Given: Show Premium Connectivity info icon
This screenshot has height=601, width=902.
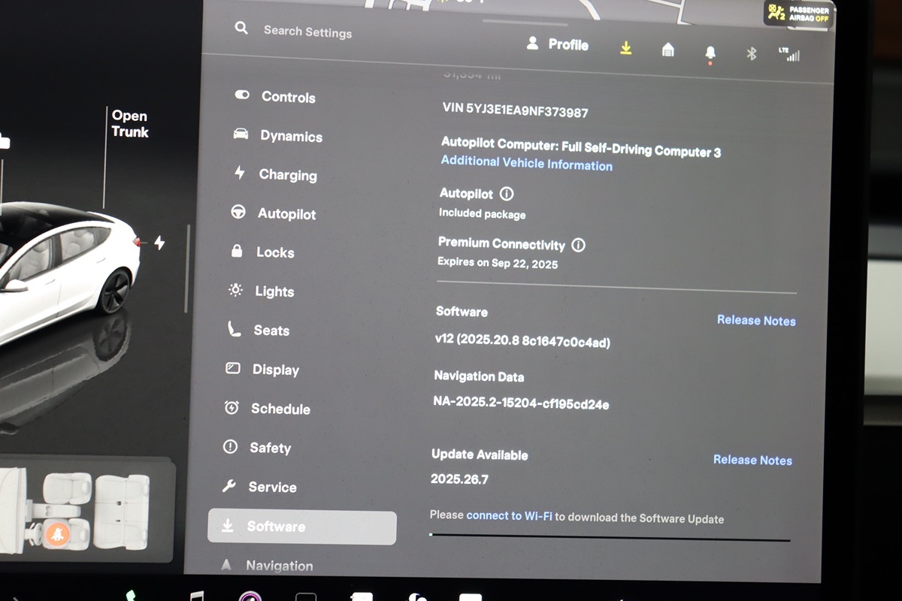Looking at the screenshot, I should pyautogui.click(x=578, y=245).
